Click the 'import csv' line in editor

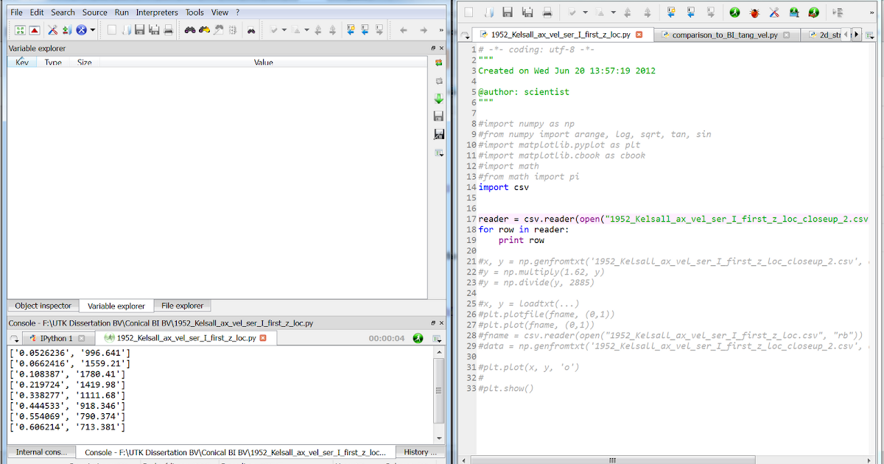coord(504,187)
